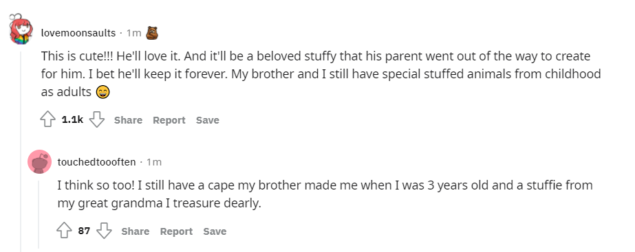The width and height of the screenshot is (635, 252).
Task: Open the lovemoonsaults username profile link
Action: [78, 33]
